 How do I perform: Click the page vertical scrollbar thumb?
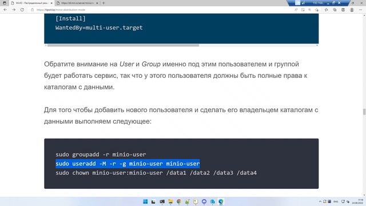pos(364,112)
